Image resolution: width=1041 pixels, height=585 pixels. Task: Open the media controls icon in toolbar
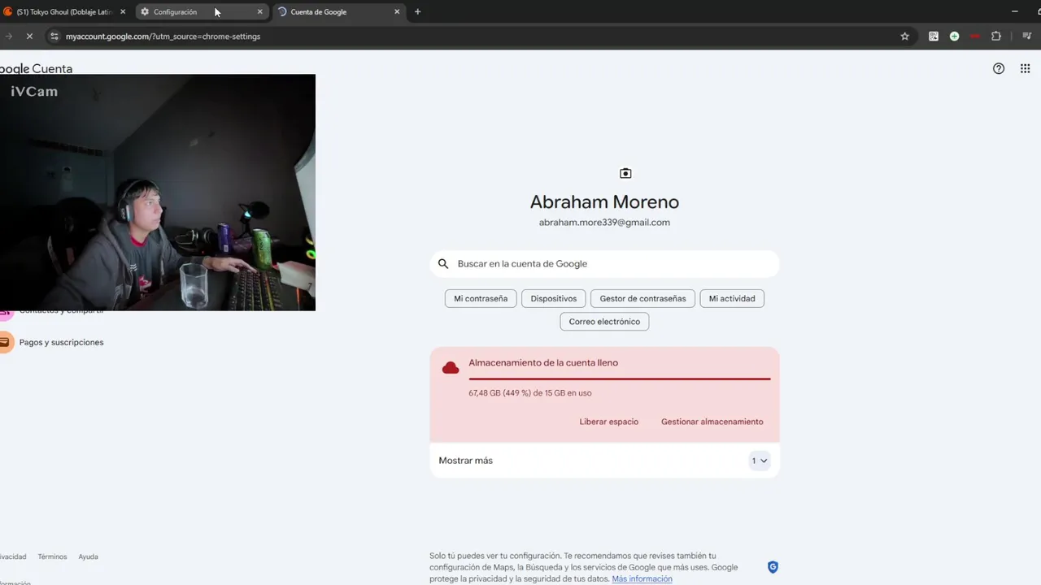1027,37
